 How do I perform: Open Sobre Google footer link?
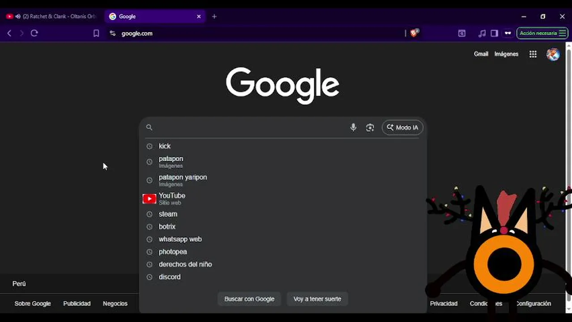coord(33,304)
